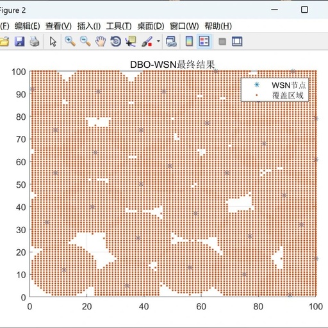Activate the Zoom In magnifier tool
Image resolution: width=328 pixels, height=328 pixels.
(x=70, y=42)
